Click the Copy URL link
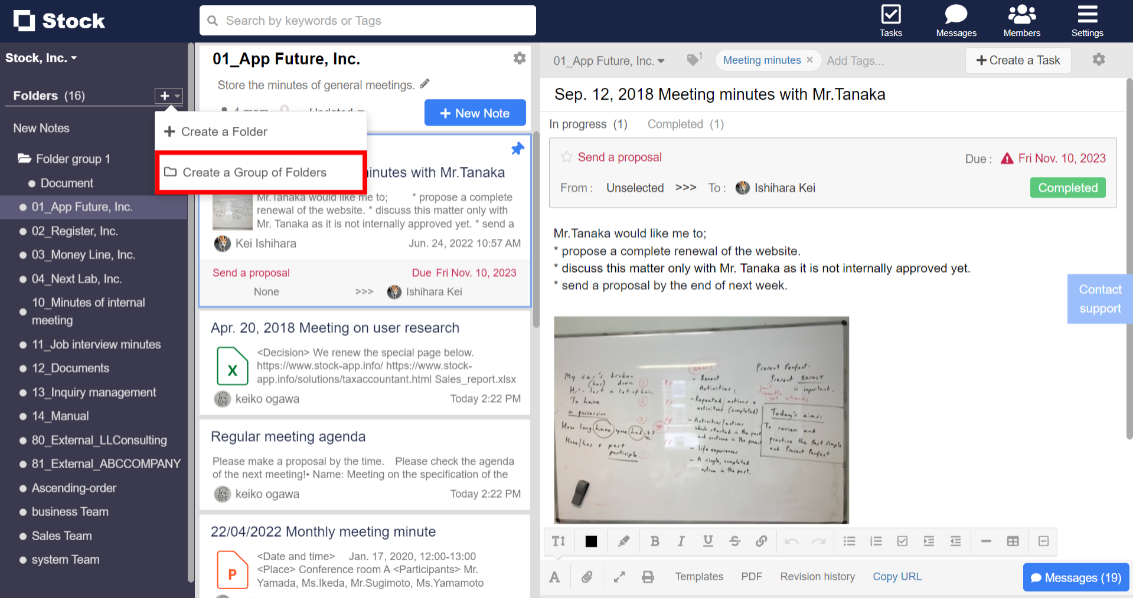1133x598 pixels. click(x=897, y=577)
